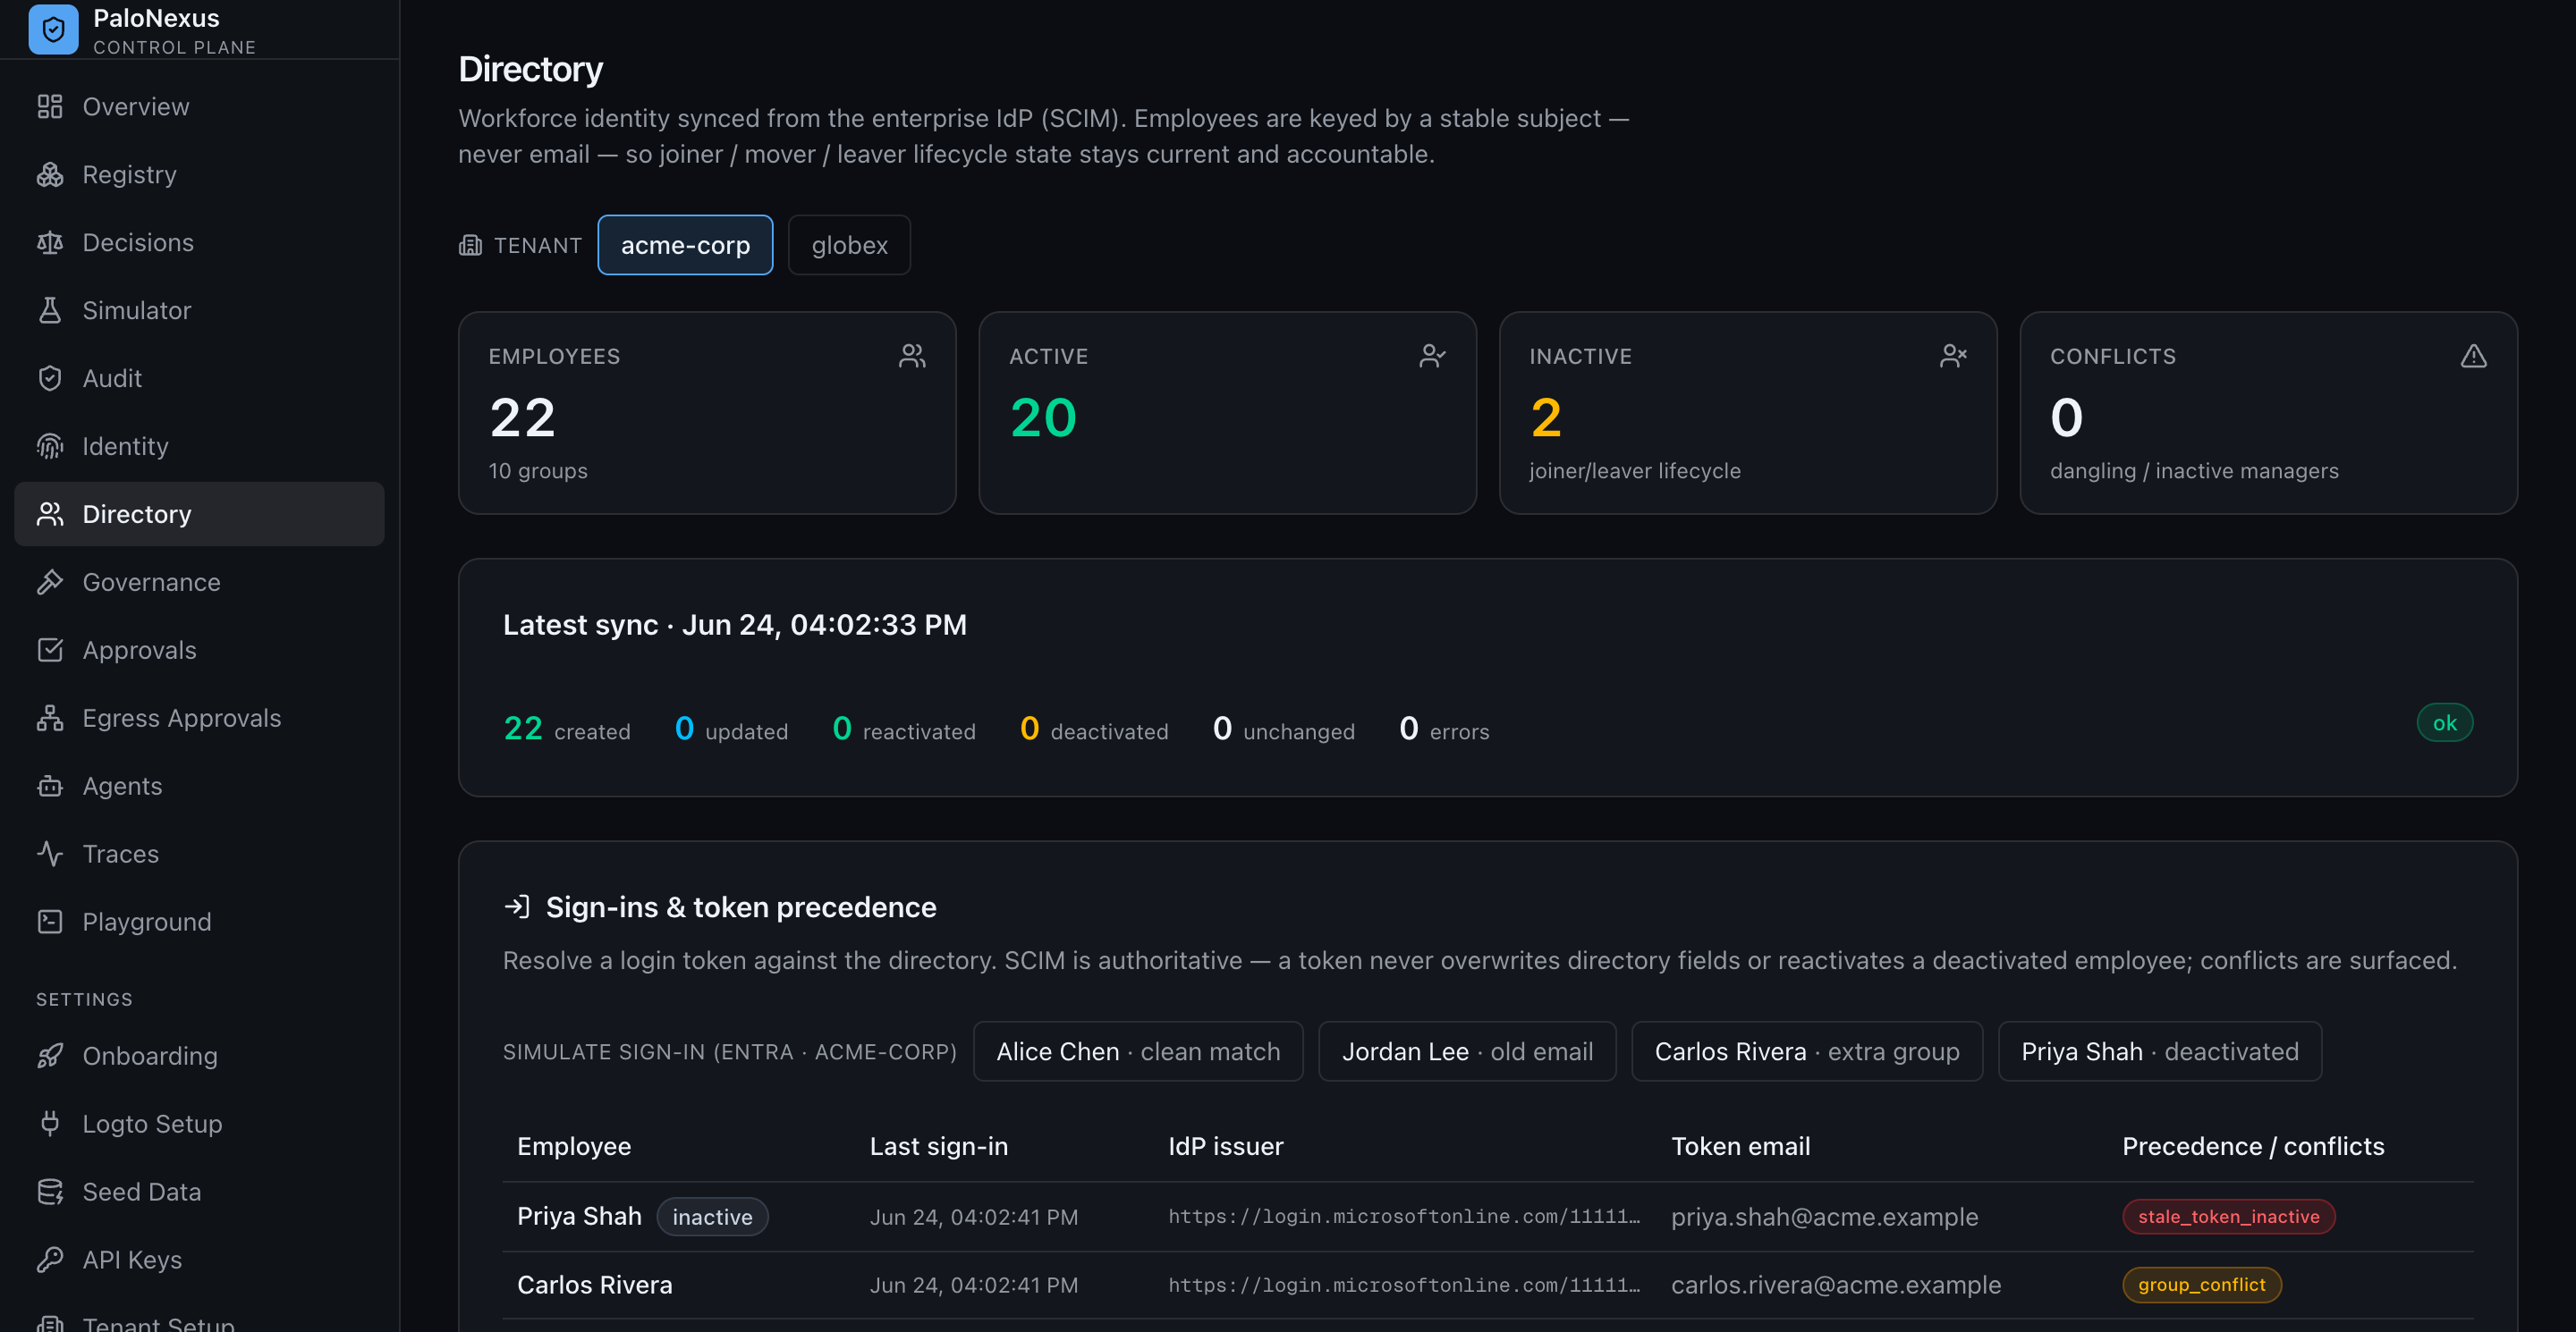Open the Decisions page
The width and height of the screenshot is (2576, 1332).
199,243
